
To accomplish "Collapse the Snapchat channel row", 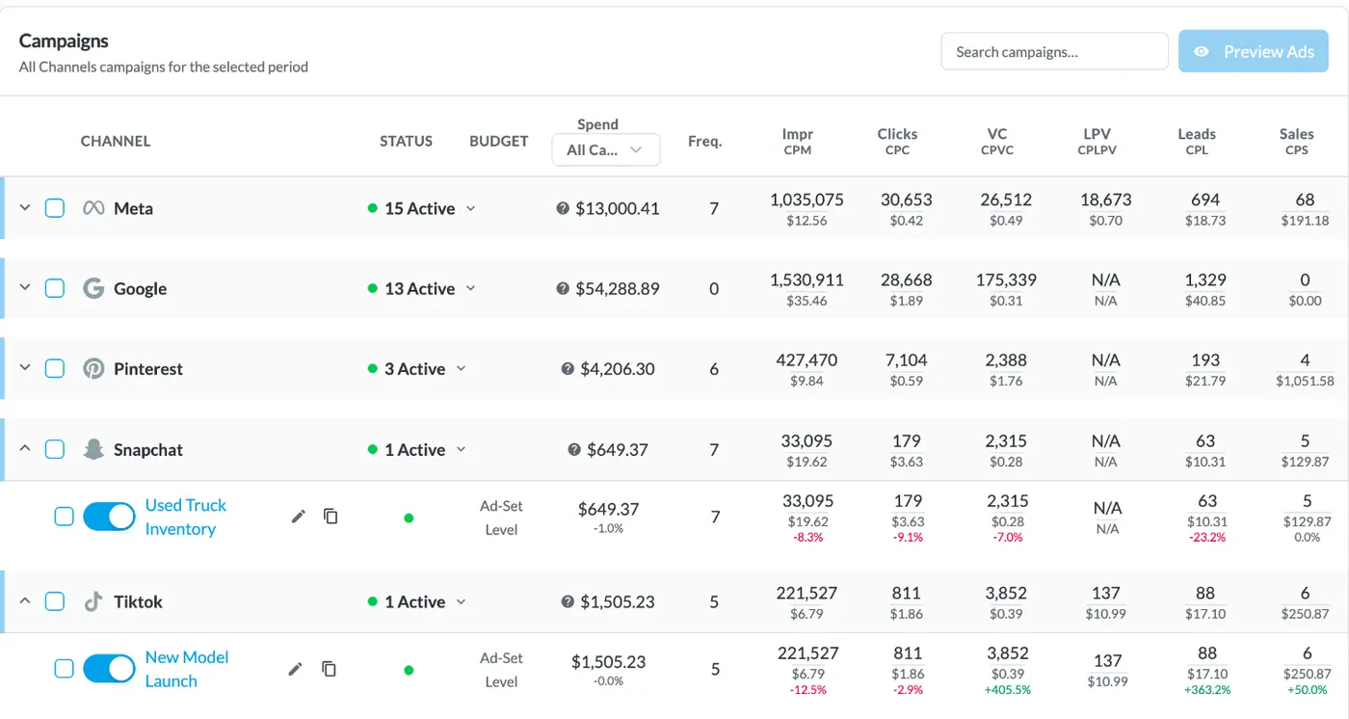I will pyautogui.click(x=25, y=449).
